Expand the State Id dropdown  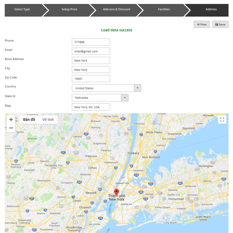[x=100, y=98]
